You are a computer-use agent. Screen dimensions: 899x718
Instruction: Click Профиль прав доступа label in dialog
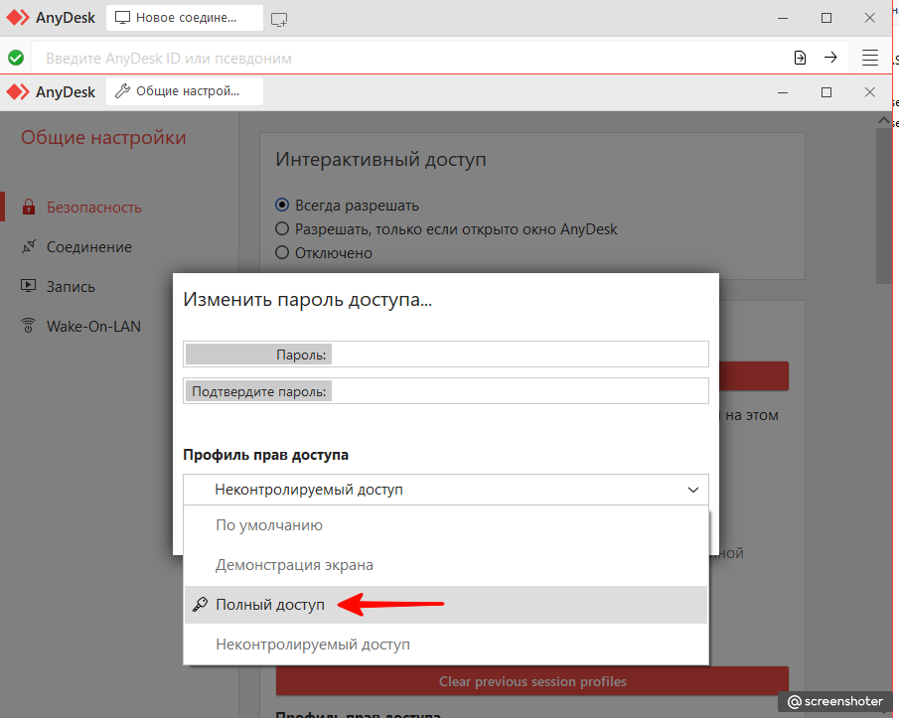click(x=265, y=455)
